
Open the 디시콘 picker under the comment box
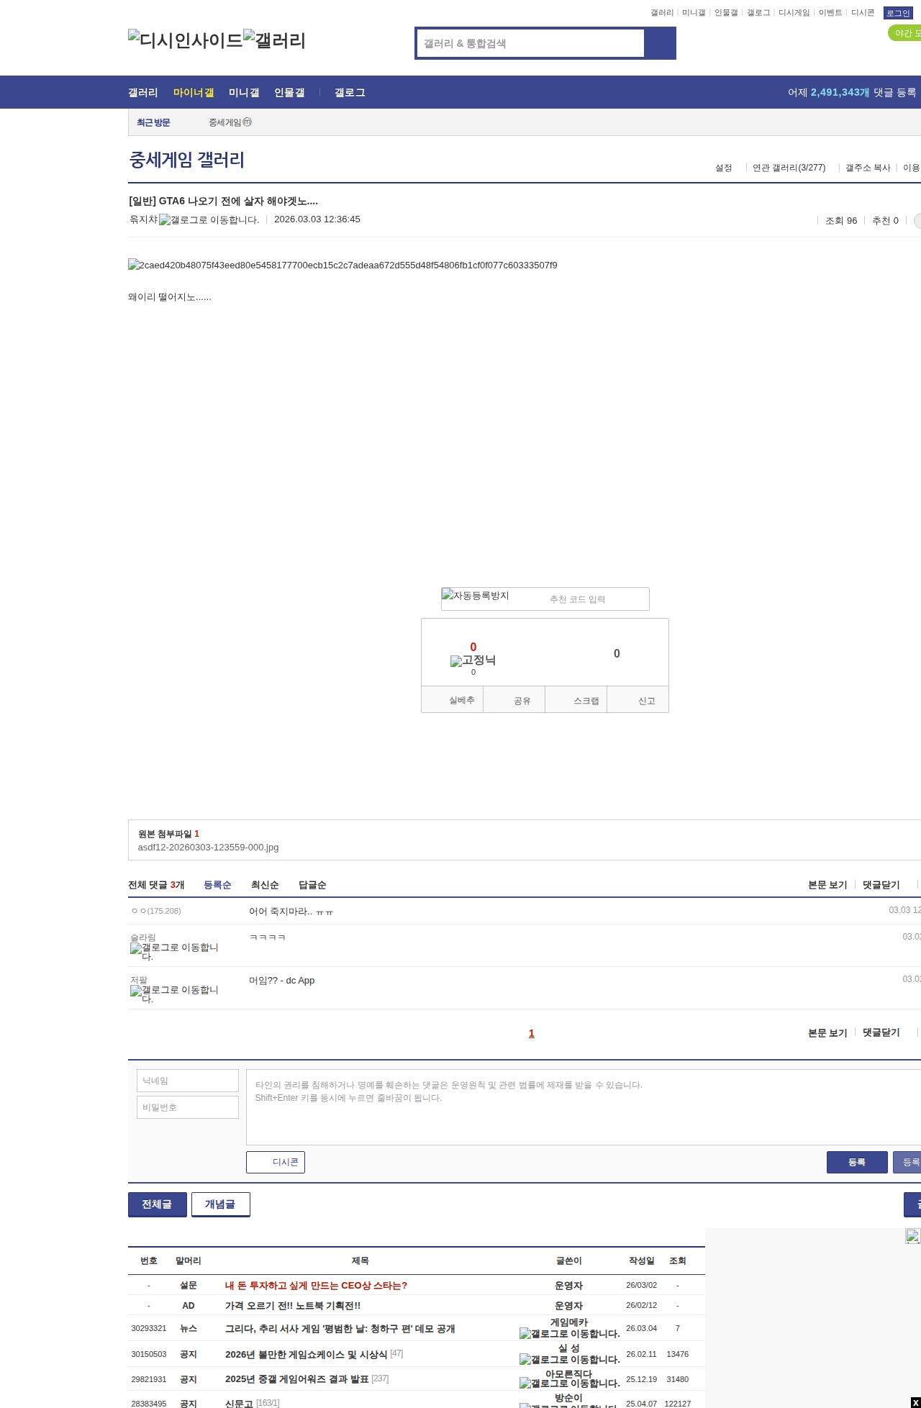click(276, 1163)
